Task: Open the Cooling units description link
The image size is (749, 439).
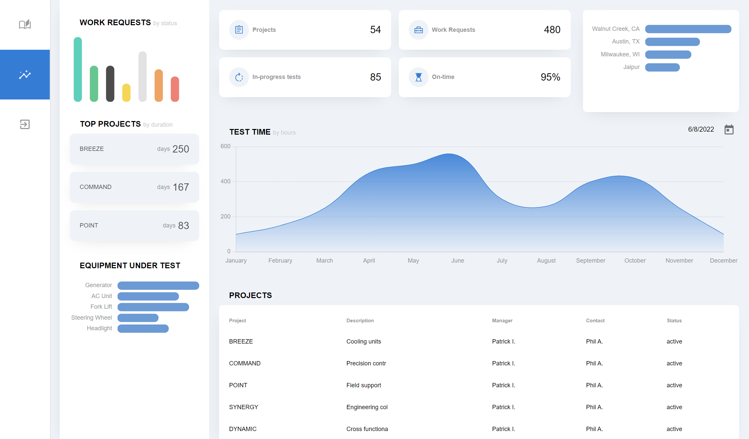Action: pyautogui.click(x=364, y=341)
